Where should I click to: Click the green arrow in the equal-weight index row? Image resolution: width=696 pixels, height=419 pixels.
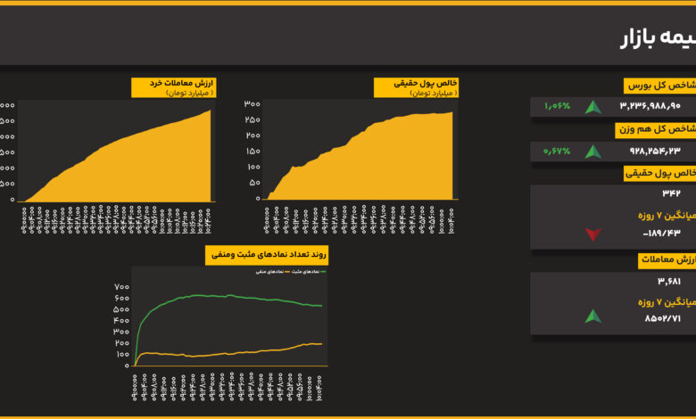[592, 152]
